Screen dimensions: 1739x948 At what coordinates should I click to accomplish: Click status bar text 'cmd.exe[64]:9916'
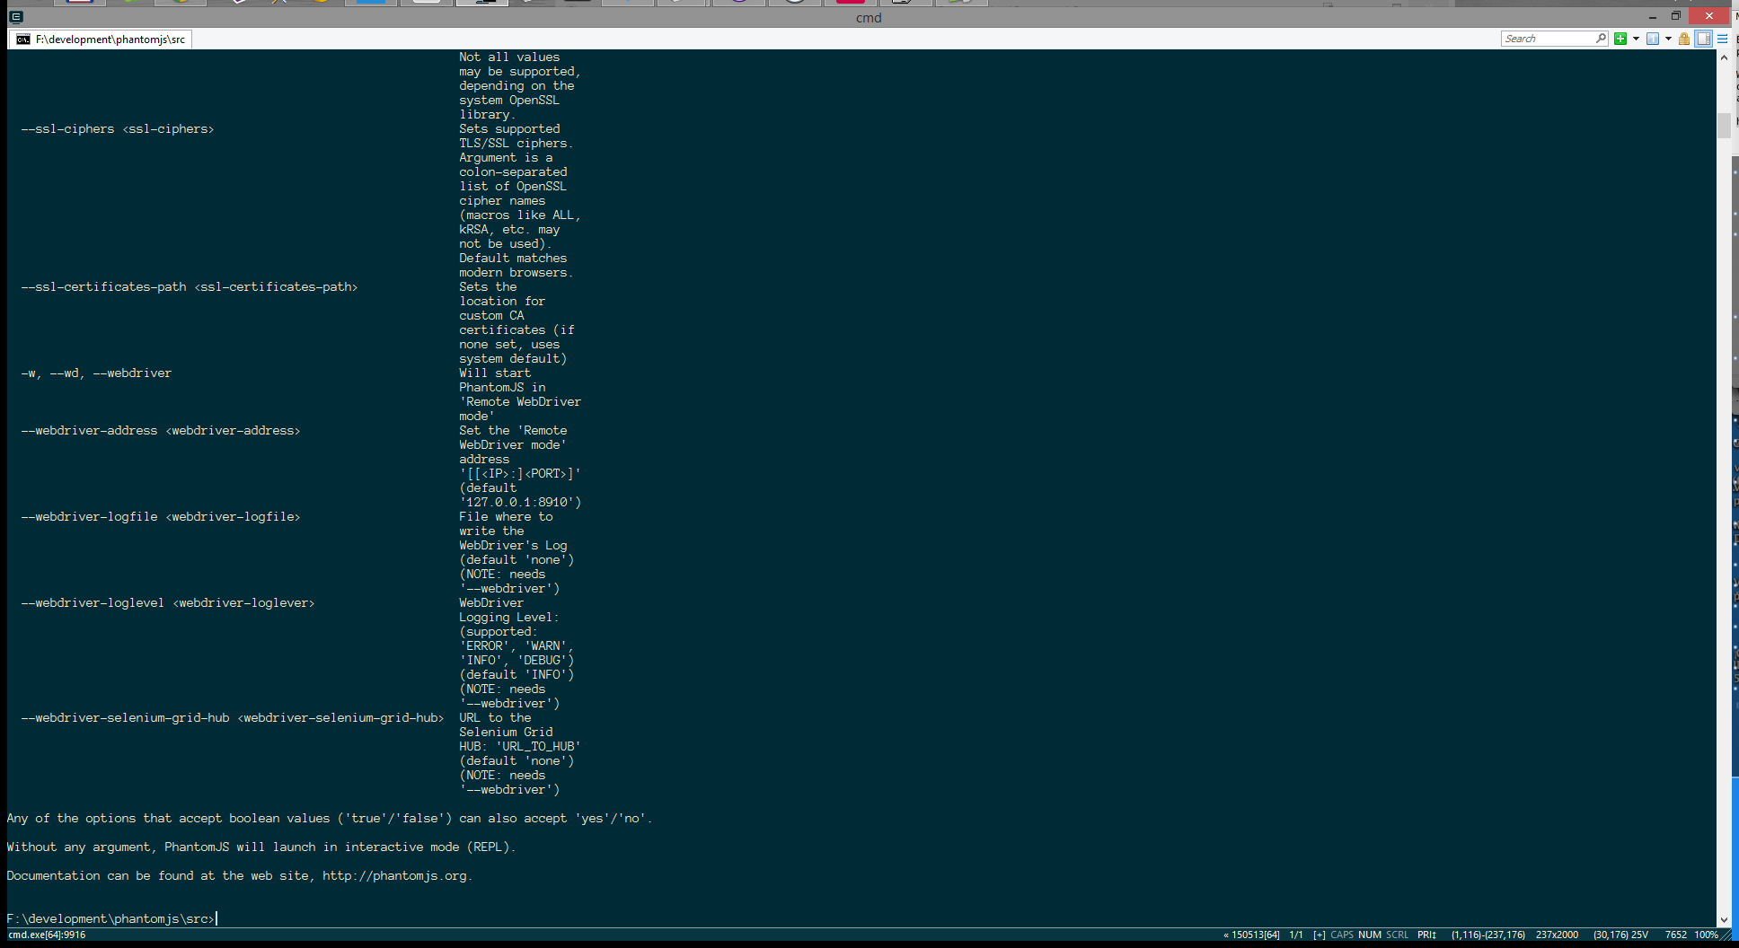(x=47, y=935)
